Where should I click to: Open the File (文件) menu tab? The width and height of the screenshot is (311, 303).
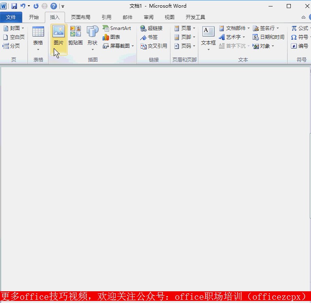tap(11, 17)
